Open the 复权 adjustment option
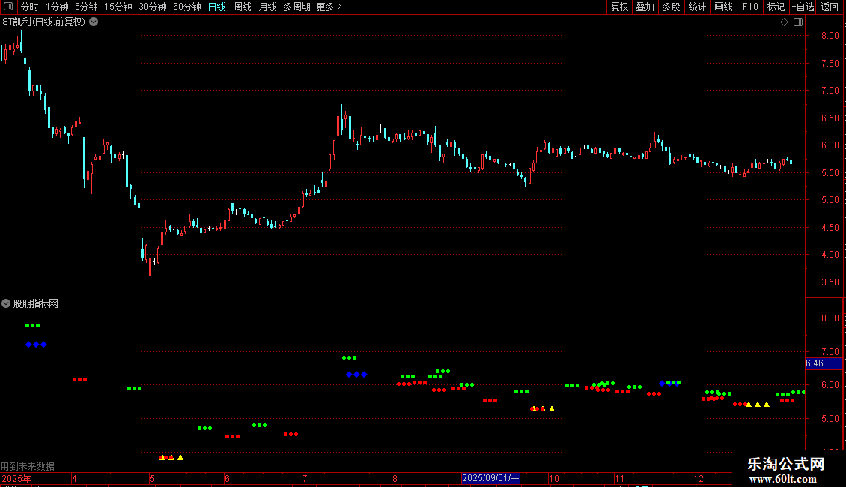Screen dimensions: 846x487 point(619,7)
